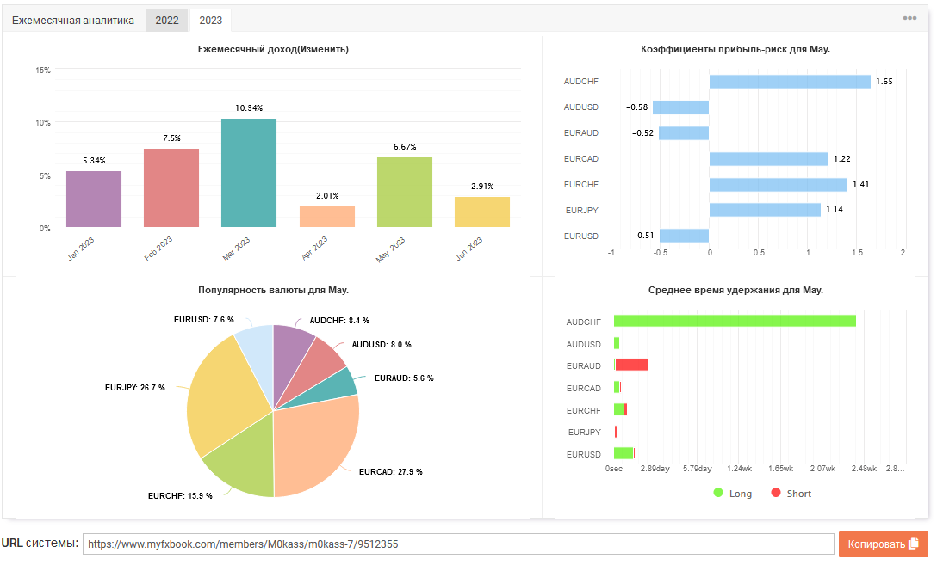Select the Apr 2023 orange bar
The width and height of the screenshot is (937, 565).
click(x=327, y=217)
